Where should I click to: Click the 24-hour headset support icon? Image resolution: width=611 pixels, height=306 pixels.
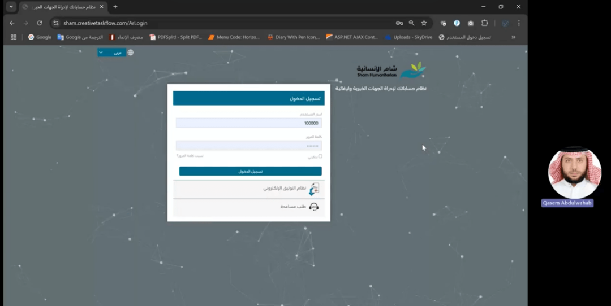click(x=313, y=207)
